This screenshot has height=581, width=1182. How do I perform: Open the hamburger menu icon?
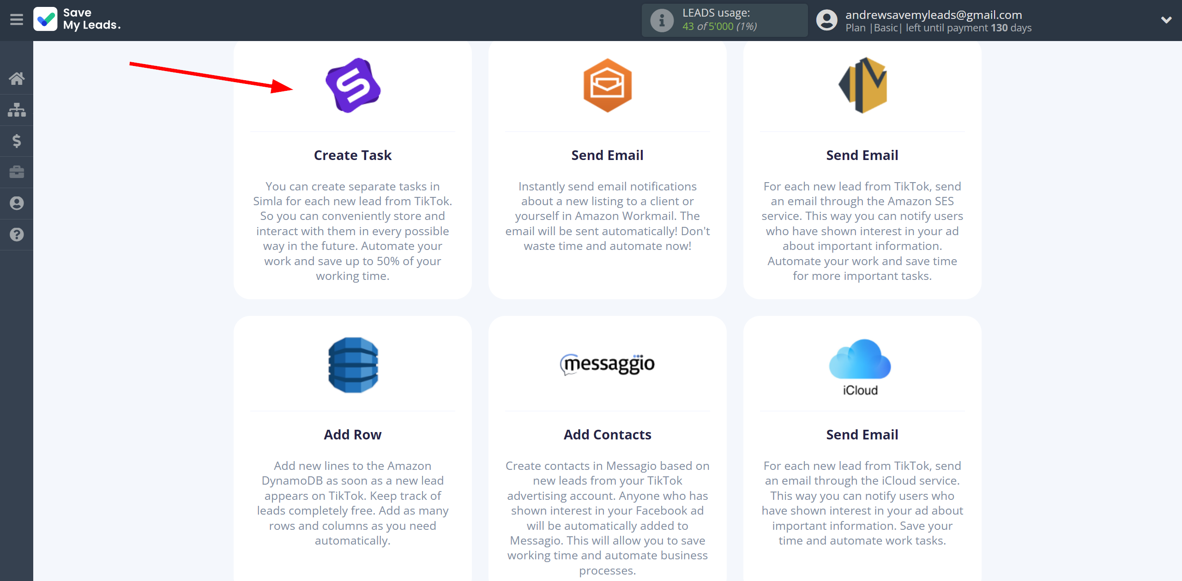pos(17,19)
